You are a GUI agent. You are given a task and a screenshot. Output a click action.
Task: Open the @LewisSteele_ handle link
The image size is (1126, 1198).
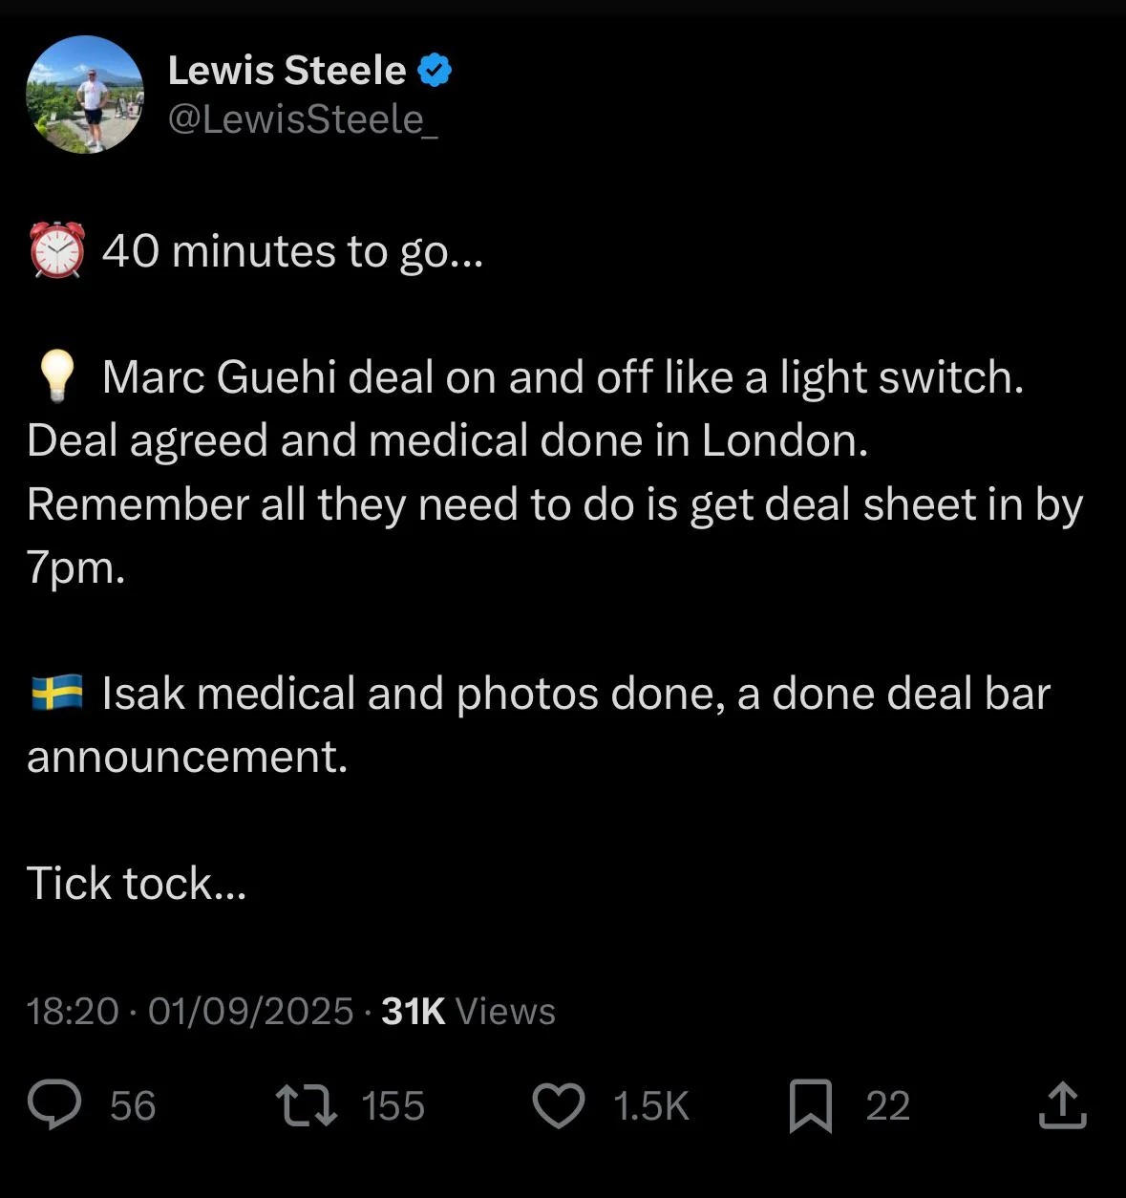click(x=303, y=119)
